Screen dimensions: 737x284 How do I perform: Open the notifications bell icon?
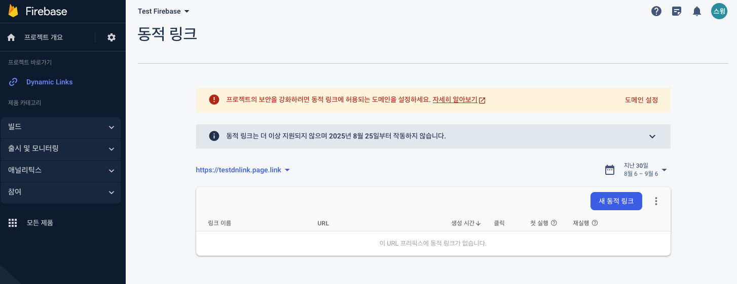point(697,11)
